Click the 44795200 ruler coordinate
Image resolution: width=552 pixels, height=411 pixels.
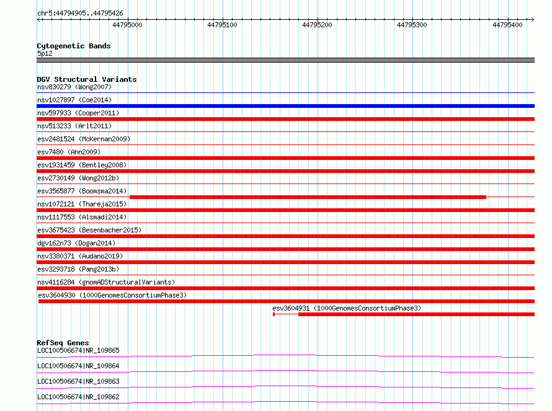pyautogui.click(x=317, y=25)
